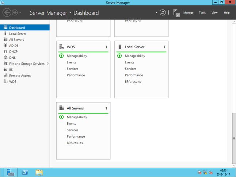Open the Local Server tile title

pyautogui.click(x=134, y=47)
